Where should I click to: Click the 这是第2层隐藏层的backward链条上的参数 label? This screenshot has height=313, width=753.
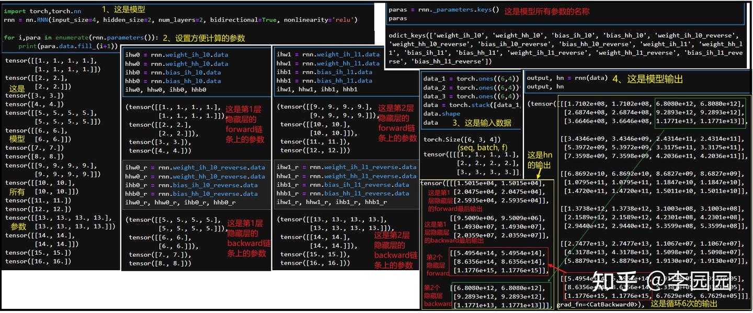(395, 250)
